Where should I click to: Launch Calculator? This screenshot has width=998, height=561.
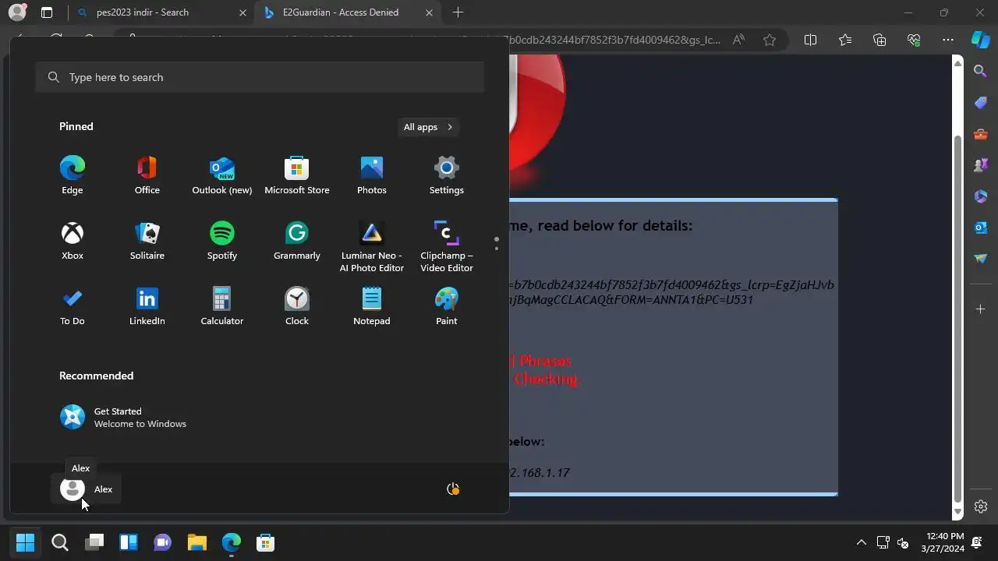(222, 306)
